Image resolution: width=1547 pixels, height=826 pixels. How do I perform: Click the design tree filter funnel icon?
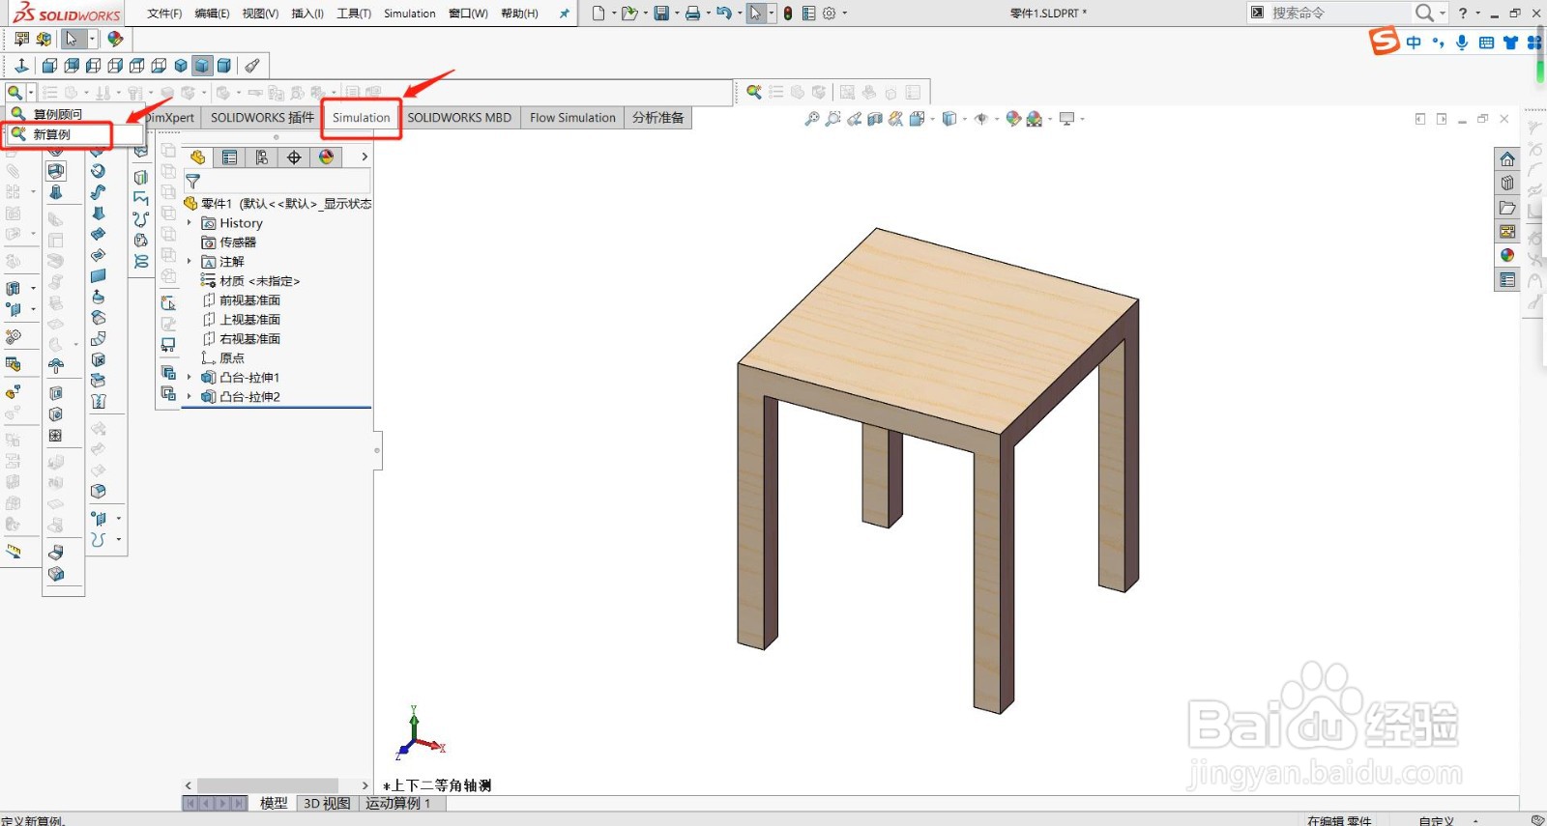[192, 181]
